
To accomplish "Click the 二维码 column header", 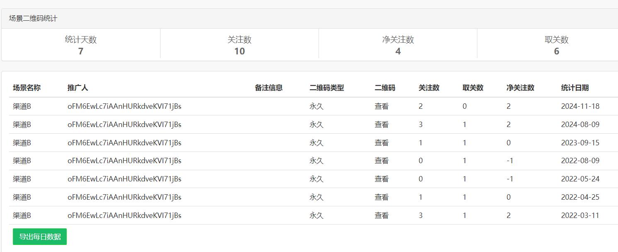I will coord(385,88).
